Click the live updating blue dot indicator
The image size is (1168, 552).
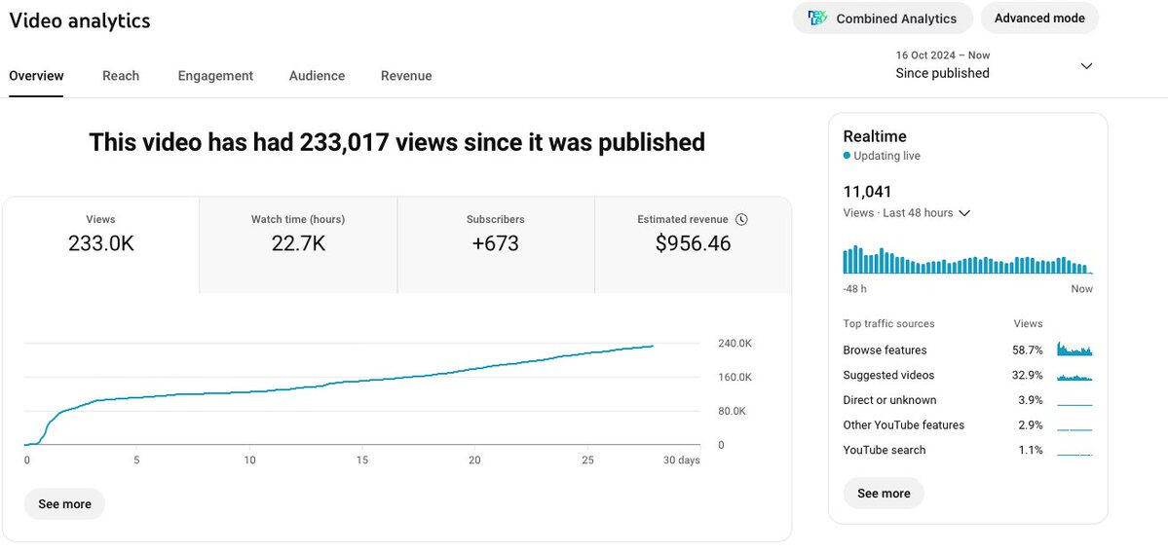(848, 156)
